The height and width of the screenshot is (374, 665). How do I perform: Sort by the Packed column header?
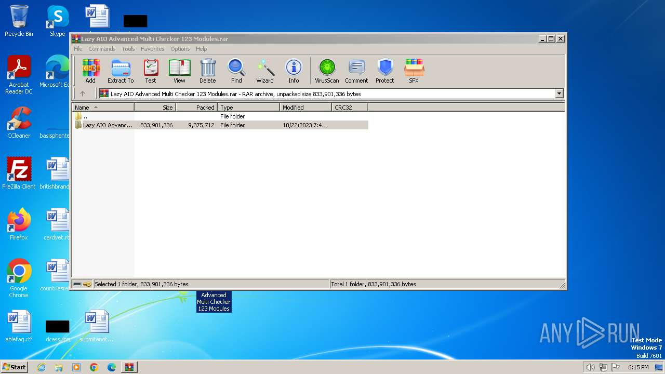[x=197, y=108]
